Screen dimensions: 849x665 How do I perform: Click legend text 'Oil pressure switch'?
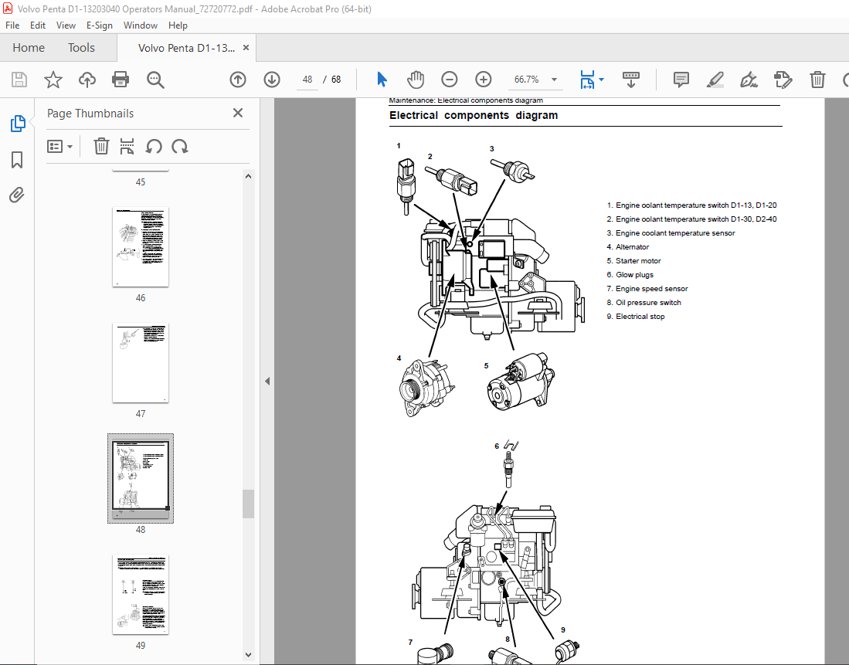[648, 303]
